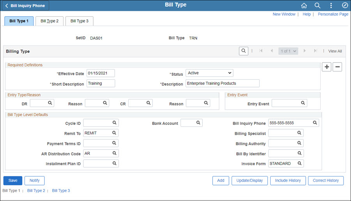Look up Bank Account
The height and width of the screenshot is (201, 351).
[x=199, y=123]
